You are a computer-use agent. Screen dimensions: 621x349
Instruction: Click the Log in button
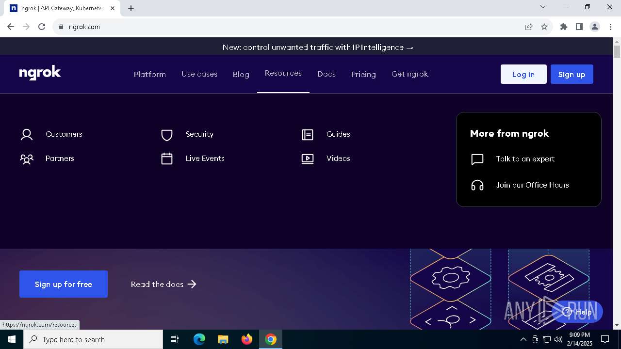click(523, 74)
